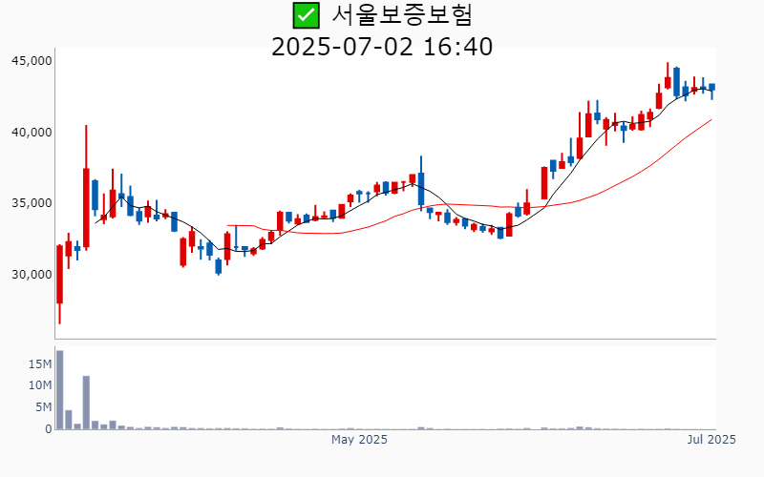Click the 30,000 price axis label
This screenshot has width=764, height=477.
tap(32, 275)
